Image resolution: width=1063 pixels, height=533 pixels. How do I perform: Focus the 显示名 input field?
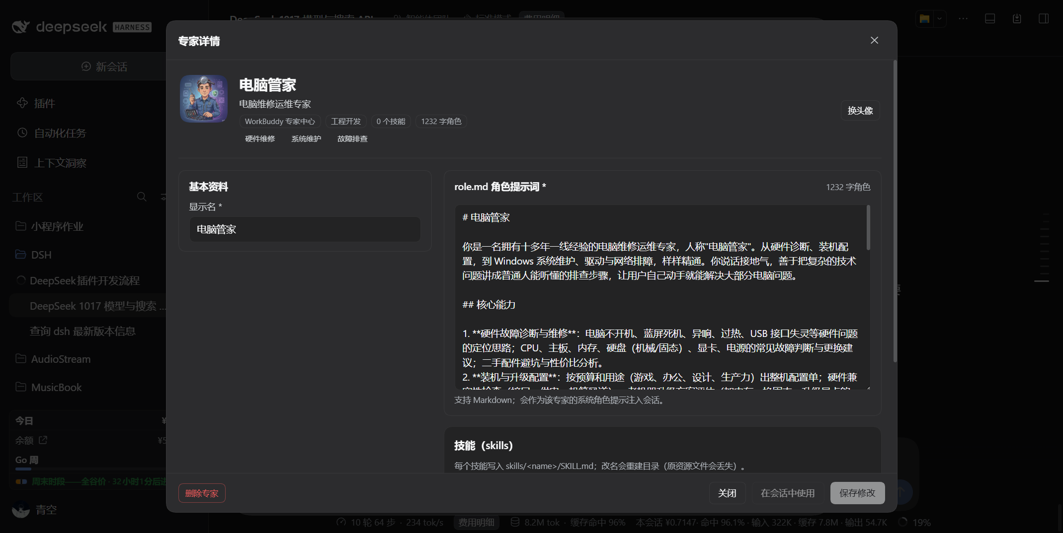[305, 229]
